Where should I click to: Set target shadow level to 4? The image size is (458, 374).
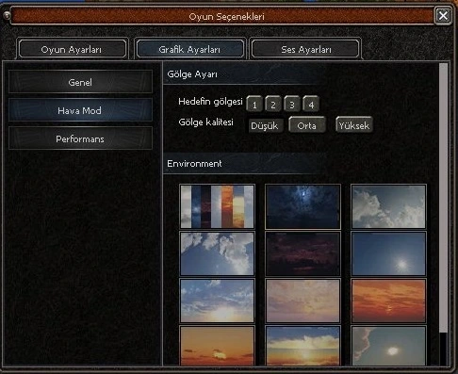[311, 104]
